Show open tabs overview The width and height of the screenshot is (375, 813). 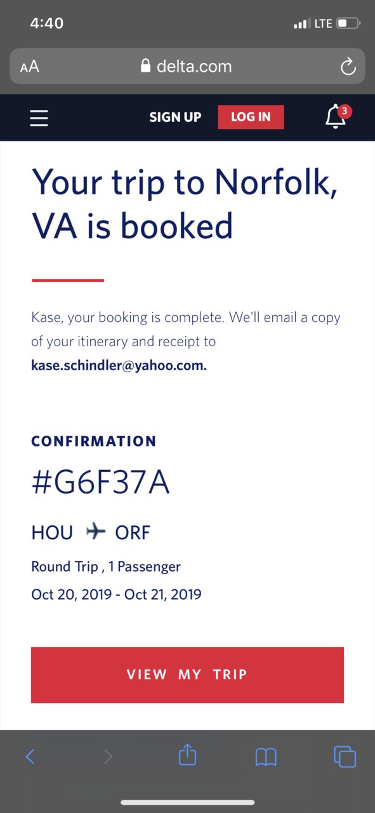345,756
